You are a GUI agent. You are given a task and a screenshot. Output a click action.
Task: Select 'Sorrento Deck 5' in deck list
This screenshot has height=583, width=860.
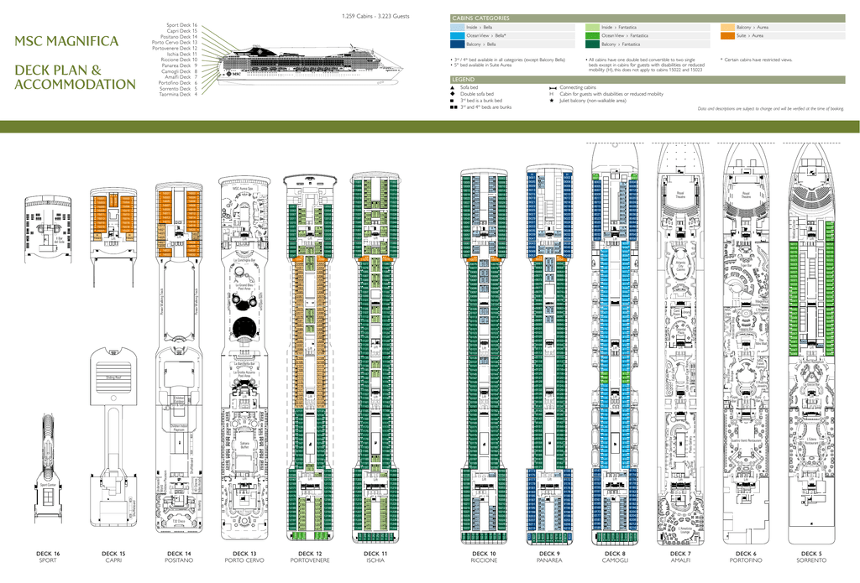click(x=178, y=88)
